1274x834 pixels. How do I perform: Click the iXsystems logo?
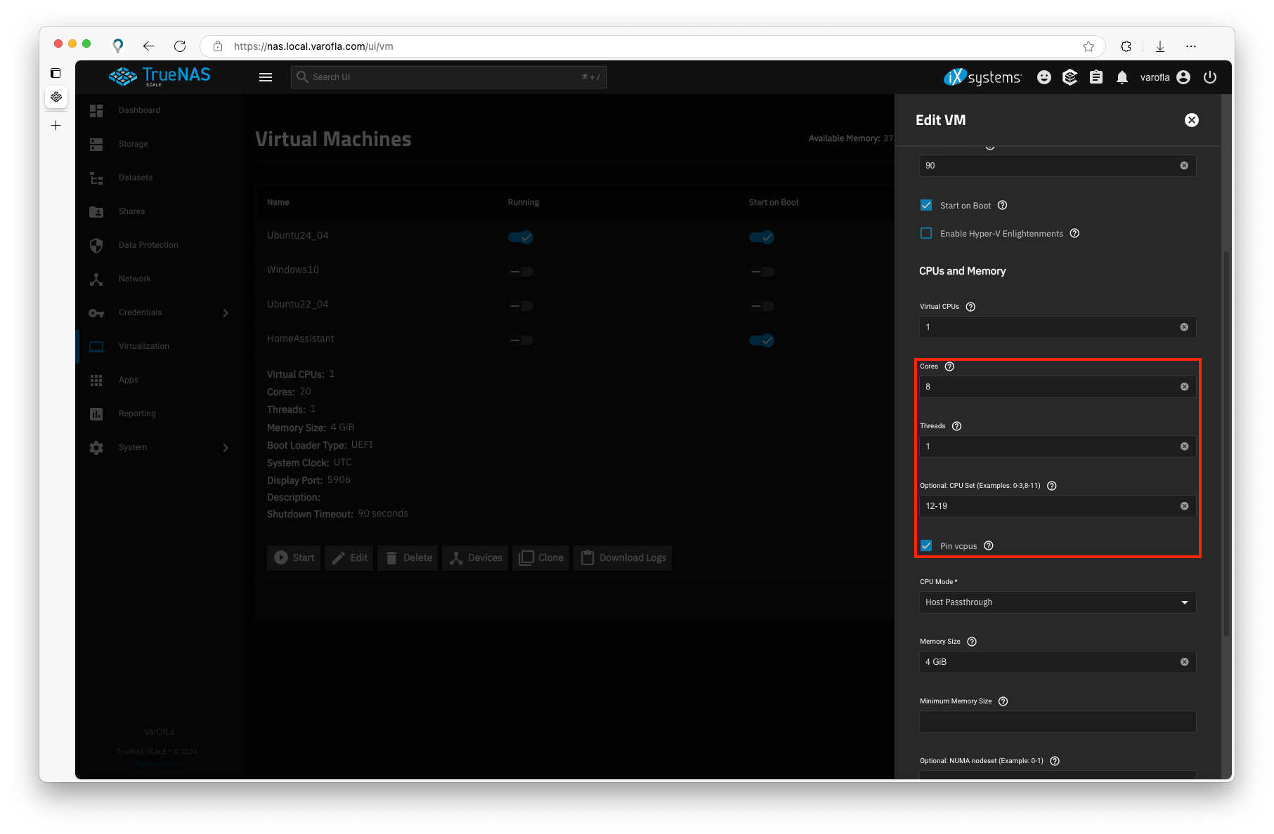[982, 77]
